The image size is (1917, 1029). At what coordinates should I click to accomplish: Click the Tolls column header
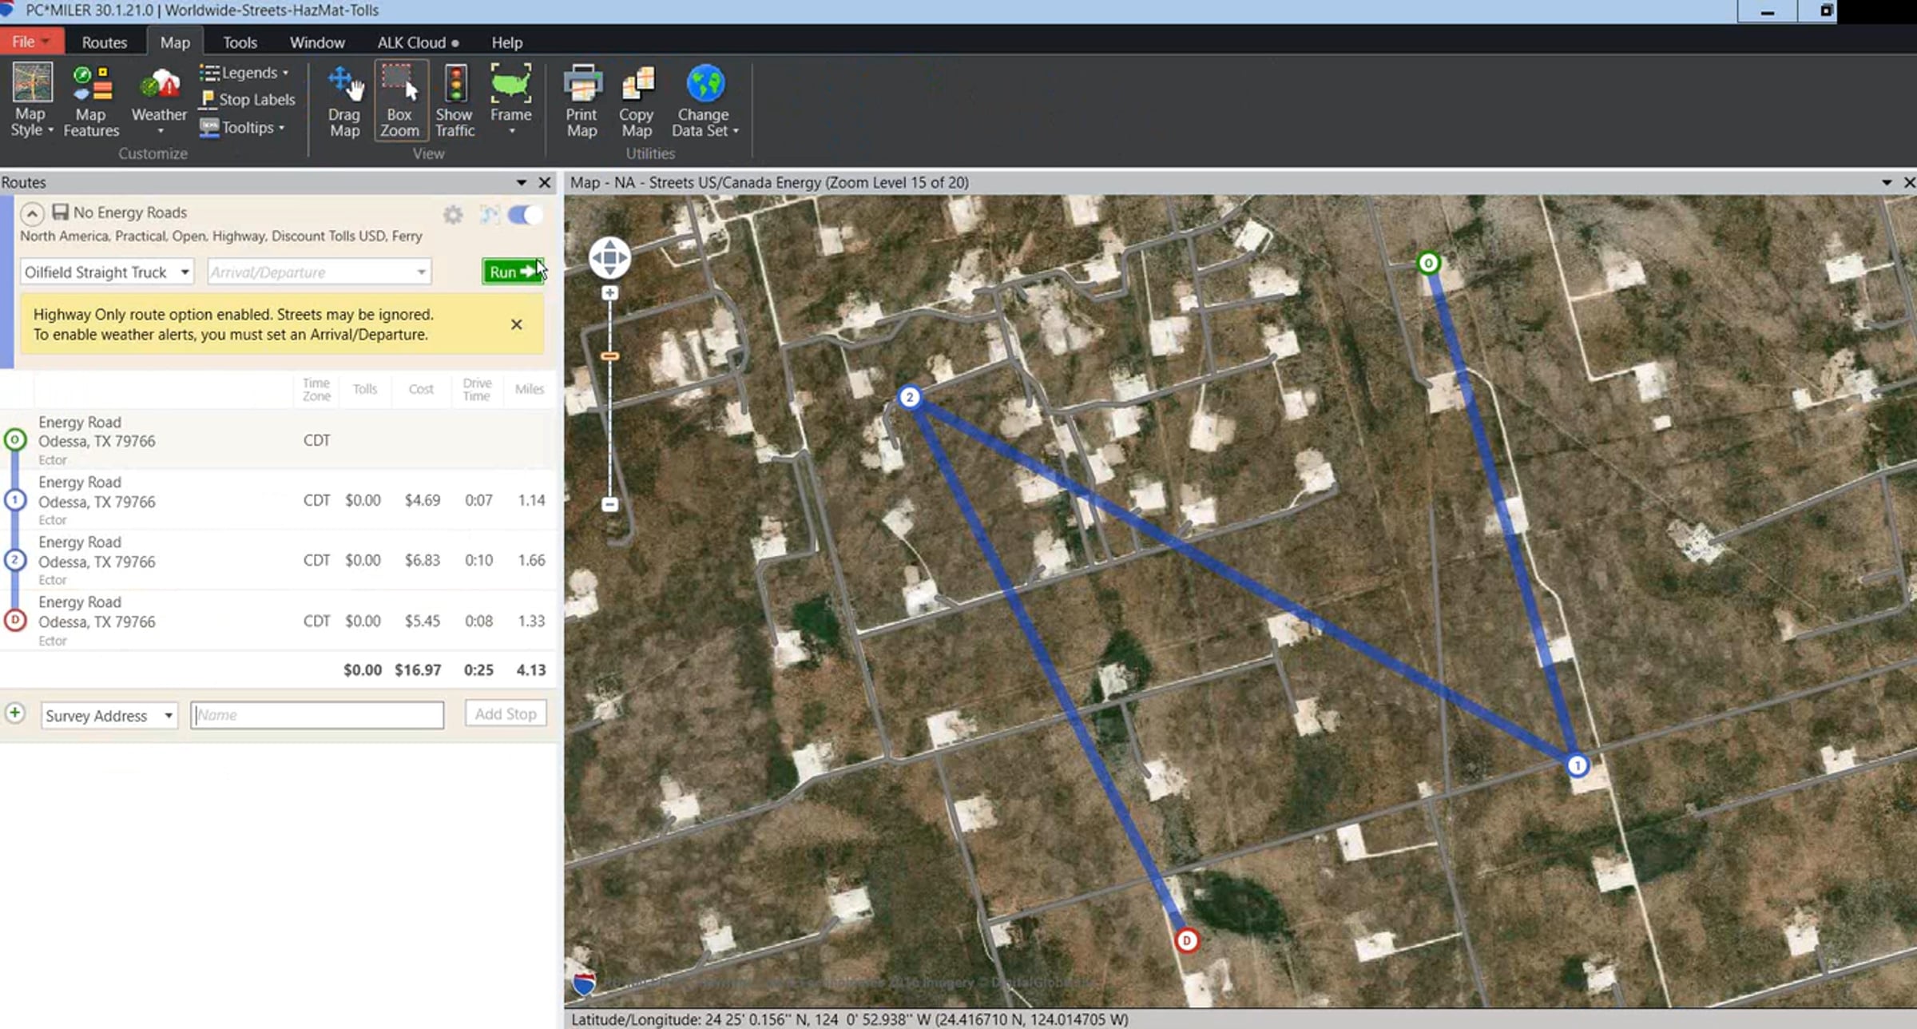(x=365, y=389)
